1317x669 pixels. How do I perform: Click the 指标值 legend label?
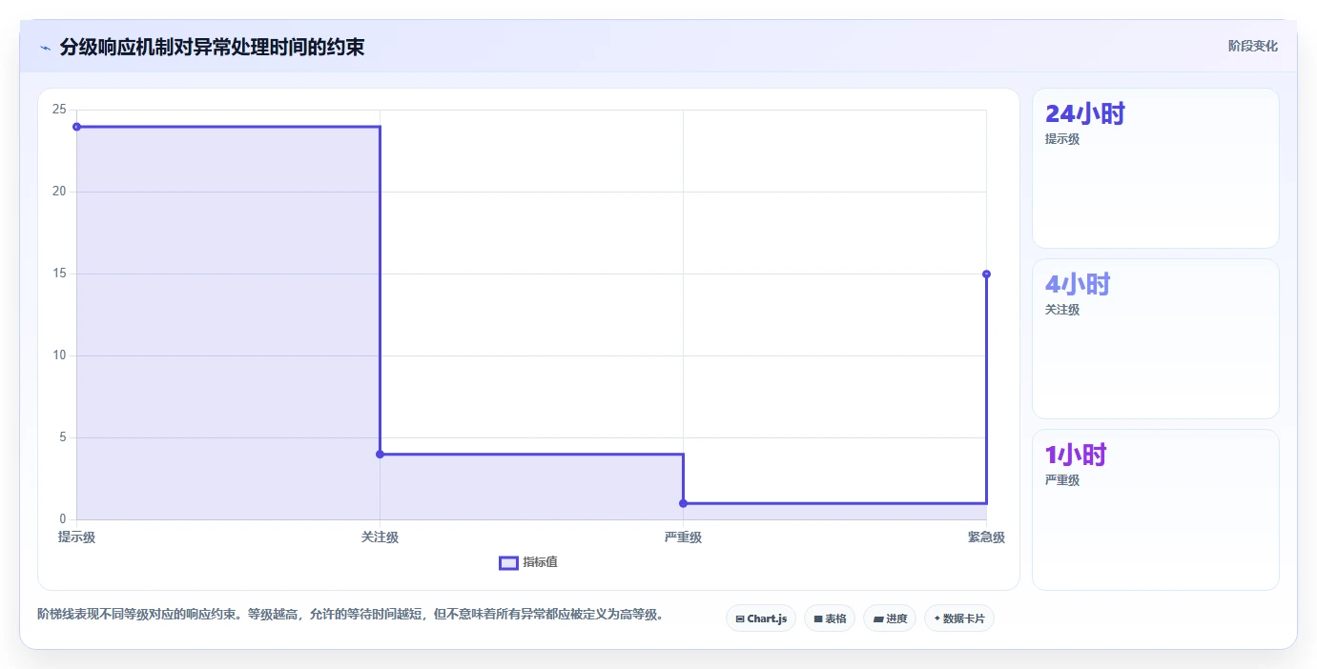tap(540, 562)
